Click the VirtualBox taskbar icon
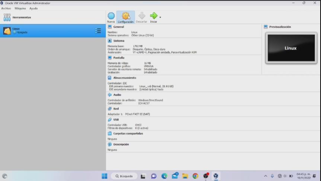 [216, 176]
